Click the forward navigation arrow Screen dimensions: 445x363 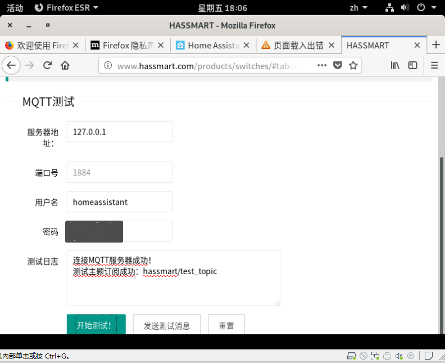30,65
